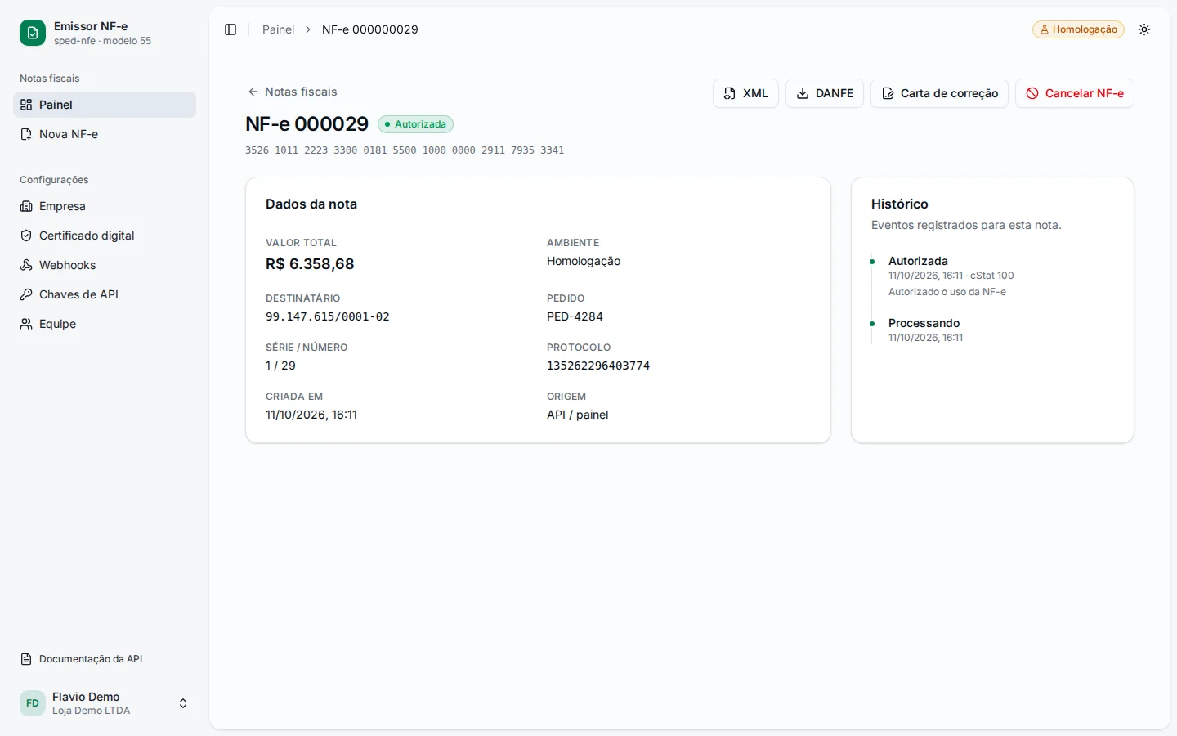
Task: Go to Webhooks page
Action: (105, 265)
